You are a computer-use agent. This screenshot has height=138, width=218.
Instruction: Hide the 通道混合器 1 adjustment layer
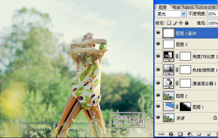[158, 83]
